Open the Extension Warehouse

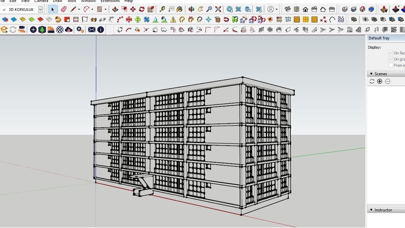point(238,10)
